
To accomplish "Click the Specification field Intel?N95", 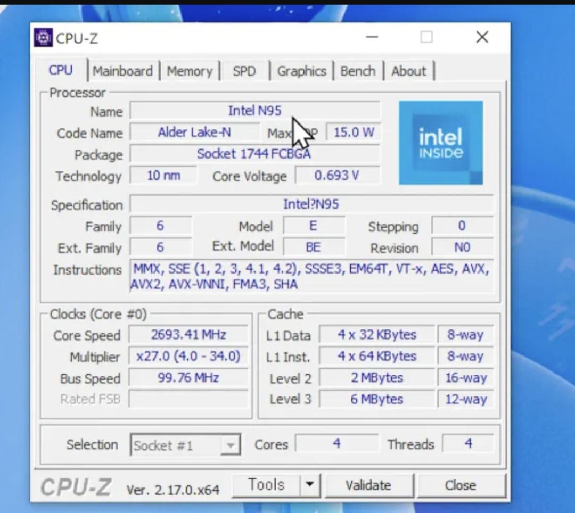I will pos(311,204).
